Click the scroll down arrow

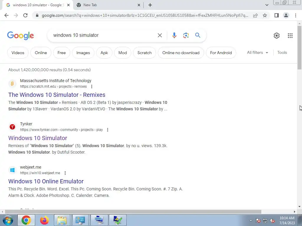[299, 207]
